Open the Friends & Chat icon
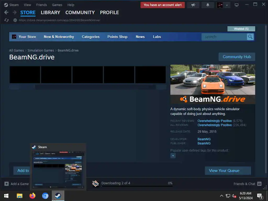The height and width of the screenshot is (201, 268). tap(259, 184)
